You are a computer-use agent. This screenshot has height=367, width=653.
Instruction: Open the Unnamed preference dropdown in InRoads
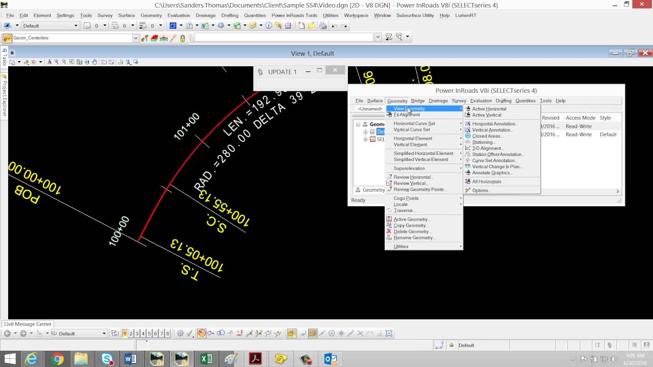[x=370, y=109]
